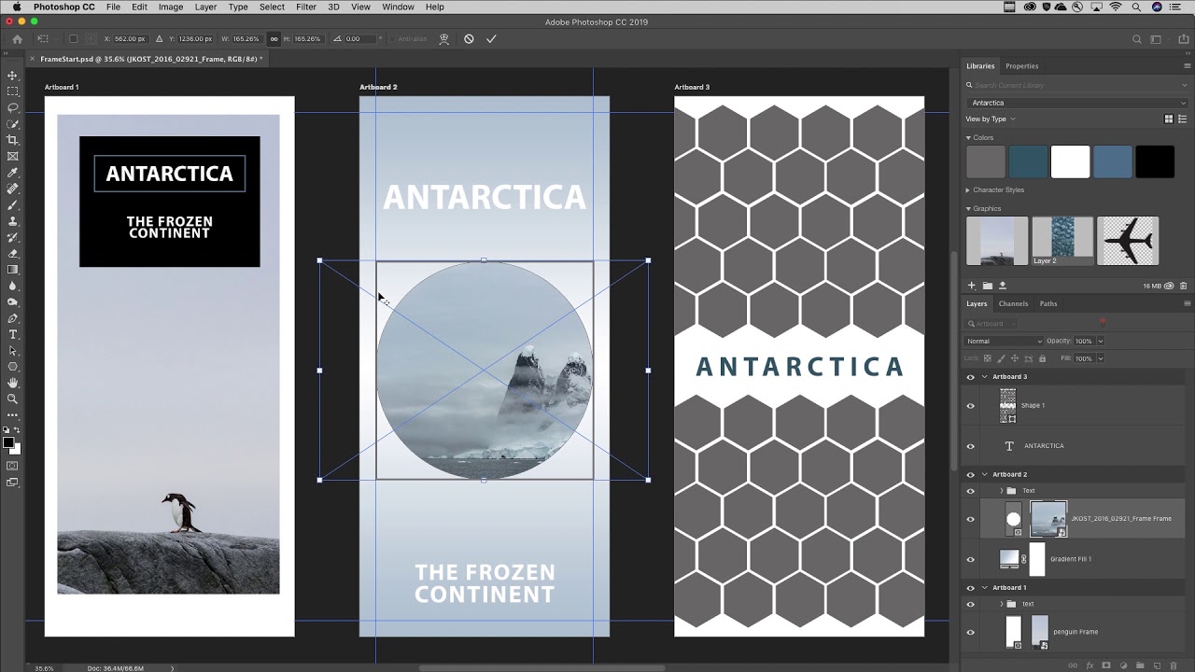Open the Filter menu

(306, 7)
